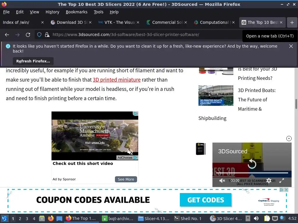Open the History menu
This screenshot has height=223, width=298.
pyautogui.click(x=52, y=12)
